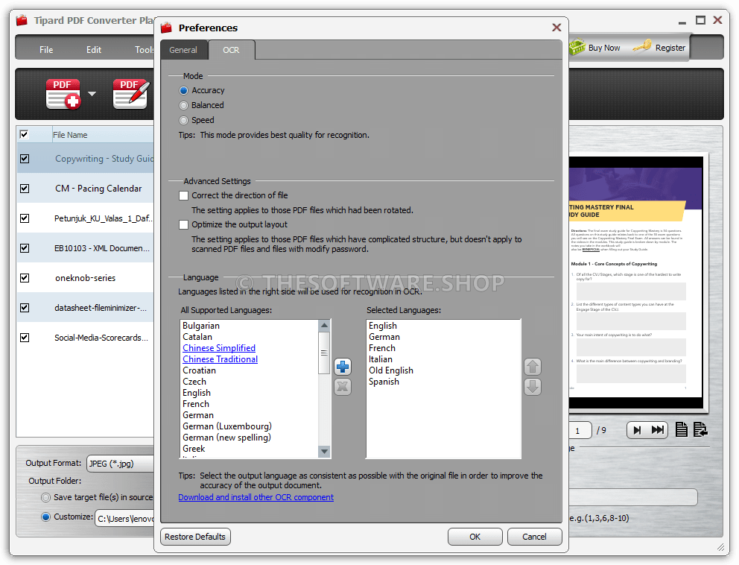The height and width of the screenshot is (565, 739).
Task: Click the Restore Defaults button
Action: pos(195,536)
